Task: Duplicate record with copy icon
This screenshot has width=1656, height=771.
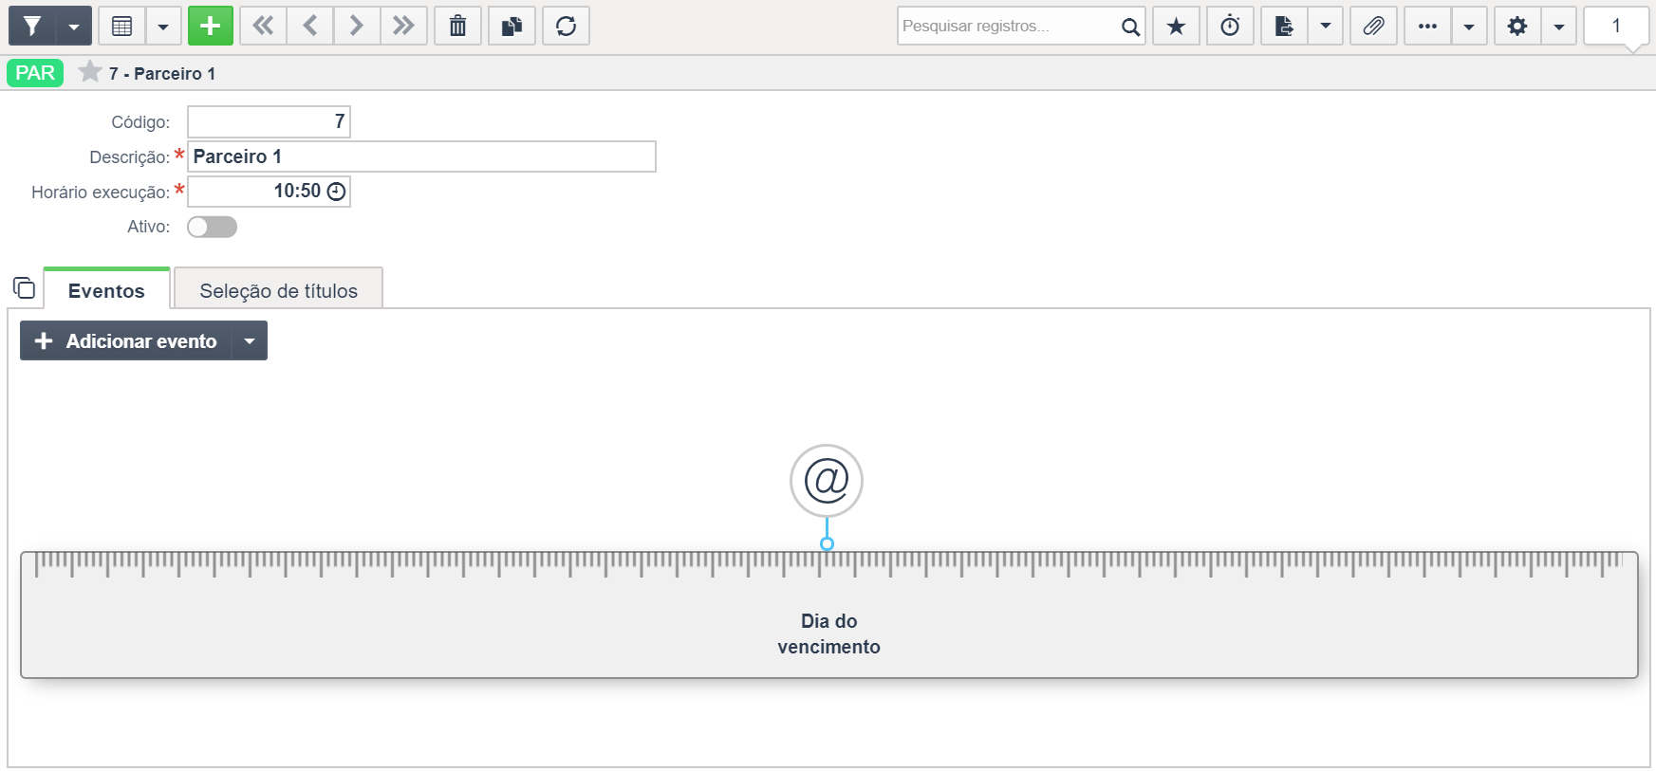Action: point(512,26)
